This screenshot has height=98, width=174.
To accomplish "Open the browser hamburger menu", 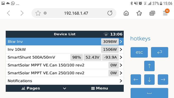I will click(x=165, y=13).
